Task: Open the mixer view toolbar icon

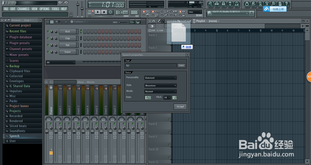Action: [237, 3]
